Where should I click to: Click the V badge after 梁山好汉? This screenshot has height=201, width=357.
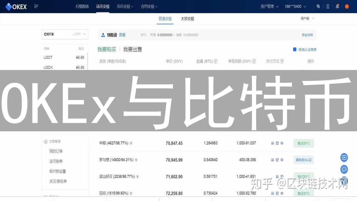(x=138, y=177)
